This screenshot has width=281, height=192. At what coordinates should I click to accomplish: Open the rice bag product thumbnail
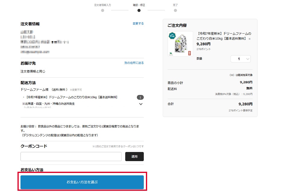[180, 44]
